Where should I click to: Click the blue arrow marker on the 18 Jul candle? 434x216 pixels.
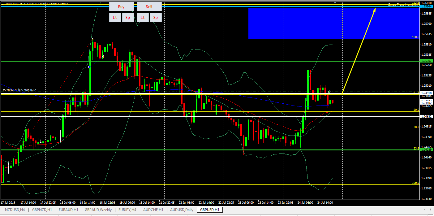pyautogui.click(x=89, y=67)
